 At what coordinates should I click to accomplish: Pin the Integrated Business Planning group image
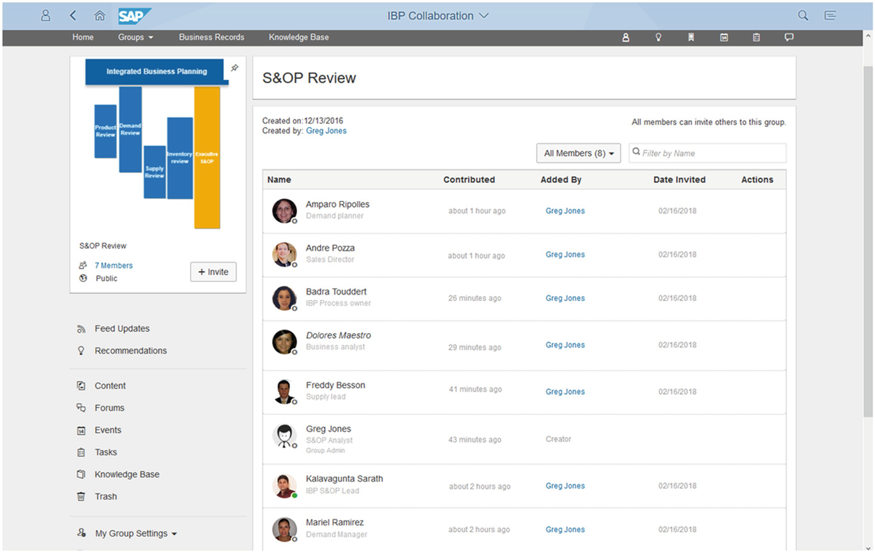click(234, 67)
